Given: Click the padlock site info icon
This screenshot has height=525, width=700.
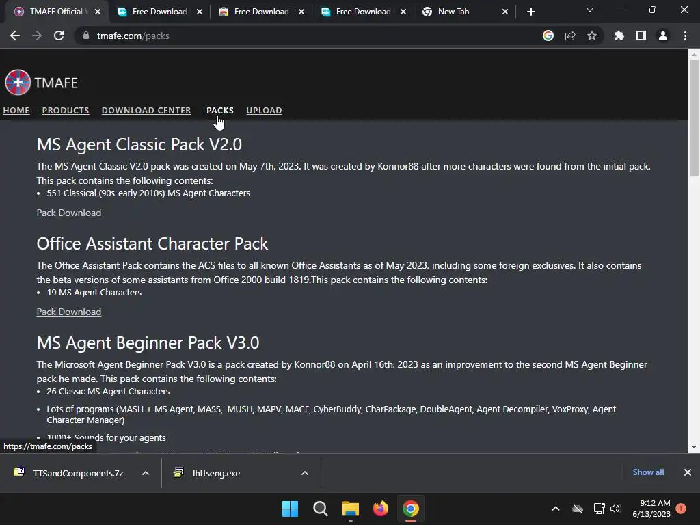Looking at the screenshot, I should tap(85, 36).
